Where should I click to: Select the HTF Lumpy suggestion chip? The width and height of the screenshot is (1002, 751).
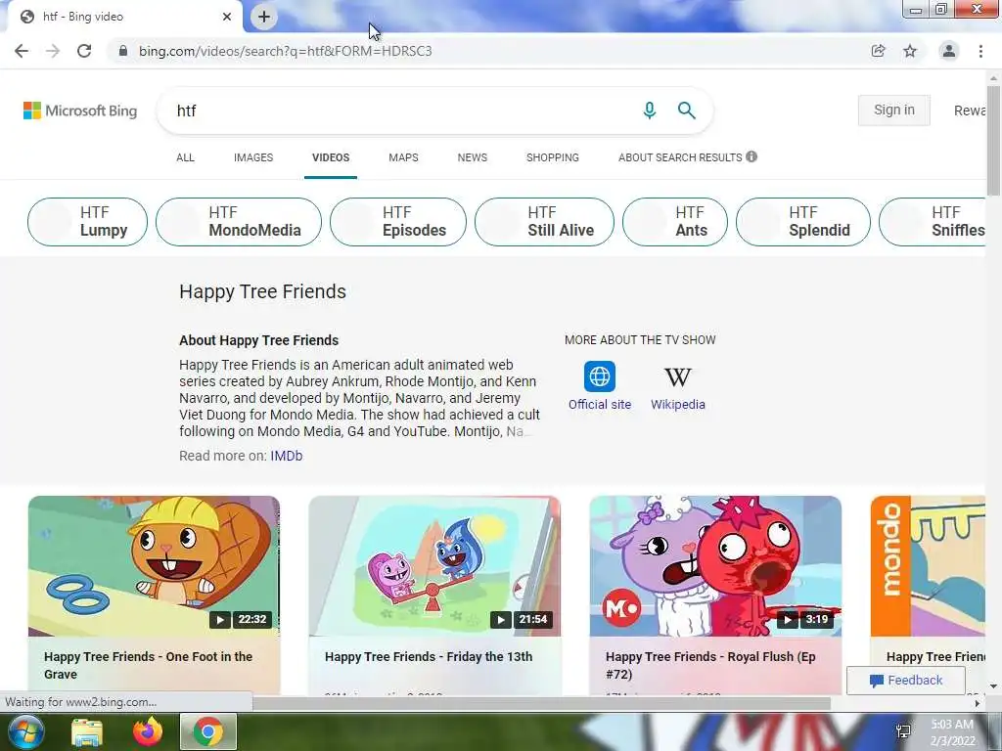pos(87,222)
